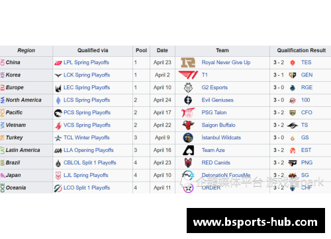Image resolution: width=331 pixels, height=239 pixels.
Task: Click the Team Aze black logo
Action: pyautogui.click(x=189, y=151)
